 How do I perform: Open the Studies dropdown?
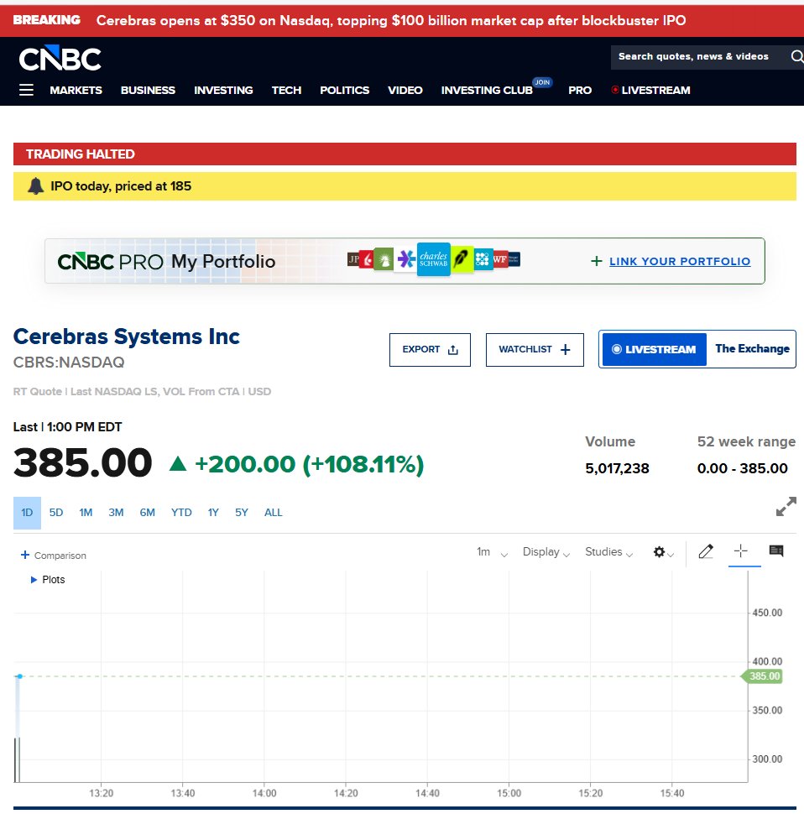[608, 552]
